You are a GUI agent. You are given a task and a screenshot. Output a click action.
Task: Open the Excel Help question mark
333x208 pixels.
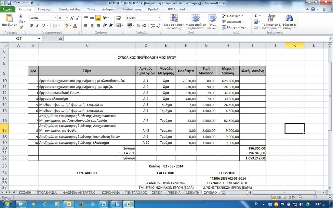[x=313, y=9]
